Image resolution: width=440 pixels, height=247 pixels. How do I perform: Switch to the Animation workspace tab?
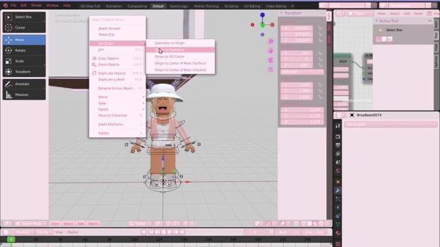tap(114, 6)
